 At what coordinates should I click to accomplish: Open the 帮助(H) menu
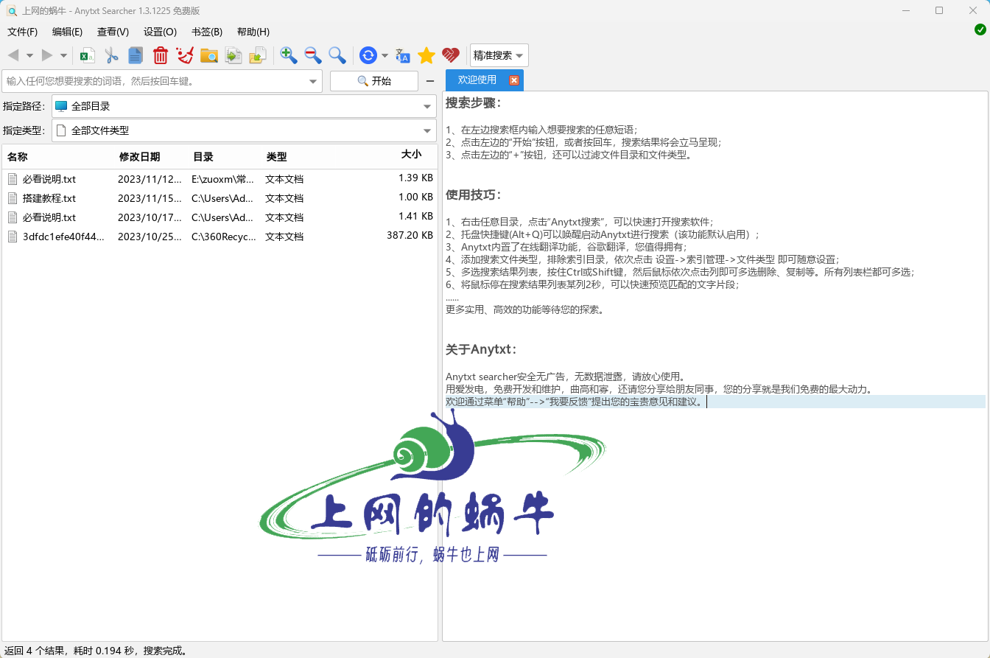click(253, 32)
